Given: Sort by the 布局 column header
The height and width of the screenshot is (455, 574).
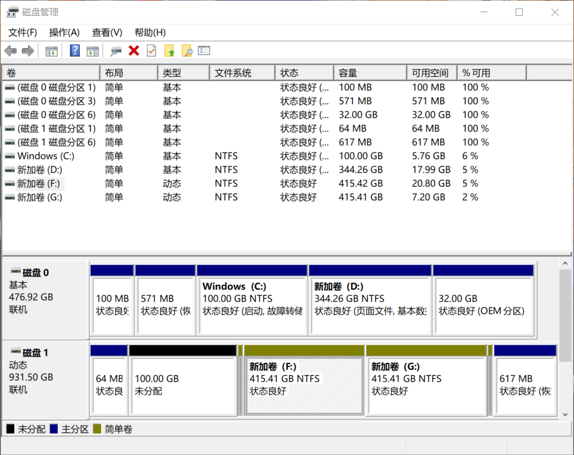Looking at the screenshot, I should tap(129, 73).
